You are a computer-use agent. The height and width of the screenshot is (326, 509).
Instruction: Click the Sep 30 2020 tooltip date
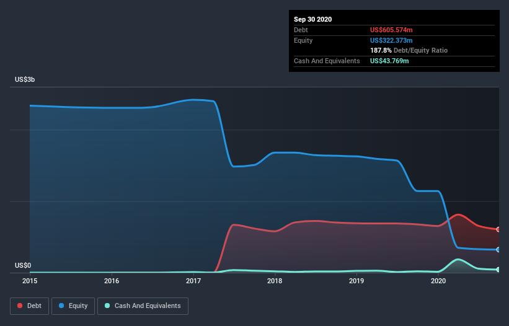(312, 19)
